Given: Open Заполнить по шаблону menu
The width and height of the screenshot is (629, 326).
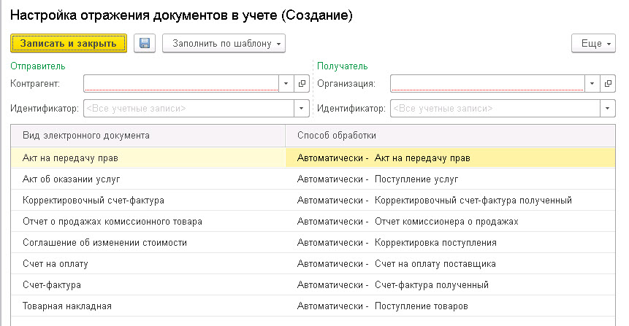Looking at the screenshot, I should 224,43.
